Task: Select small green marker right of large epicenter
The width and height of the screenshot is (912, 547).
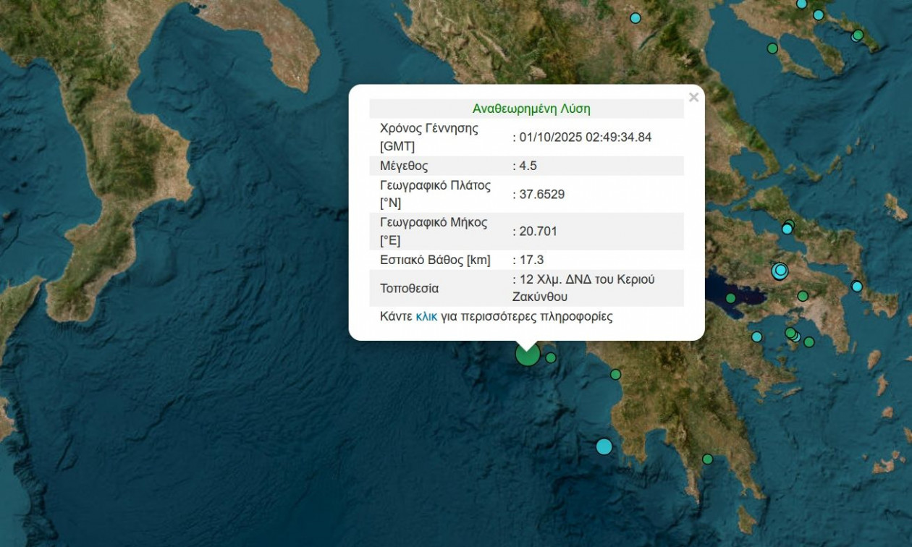Action: tap(551, 357)
